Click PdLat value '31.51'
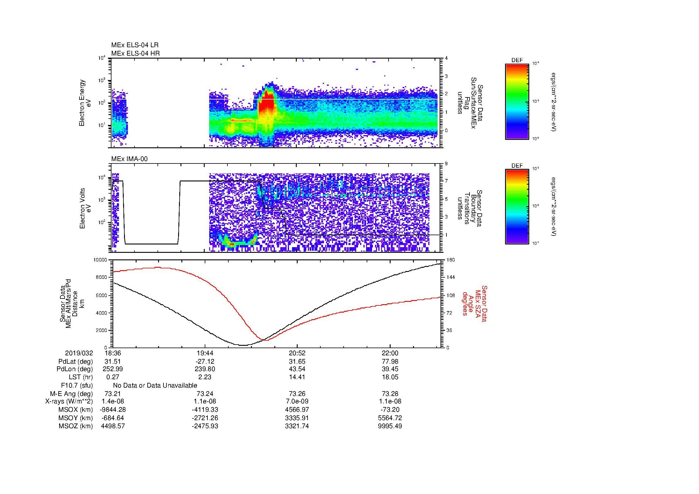Image resolution: width=699 pixels, height=494 pixels. pos(113,362)
